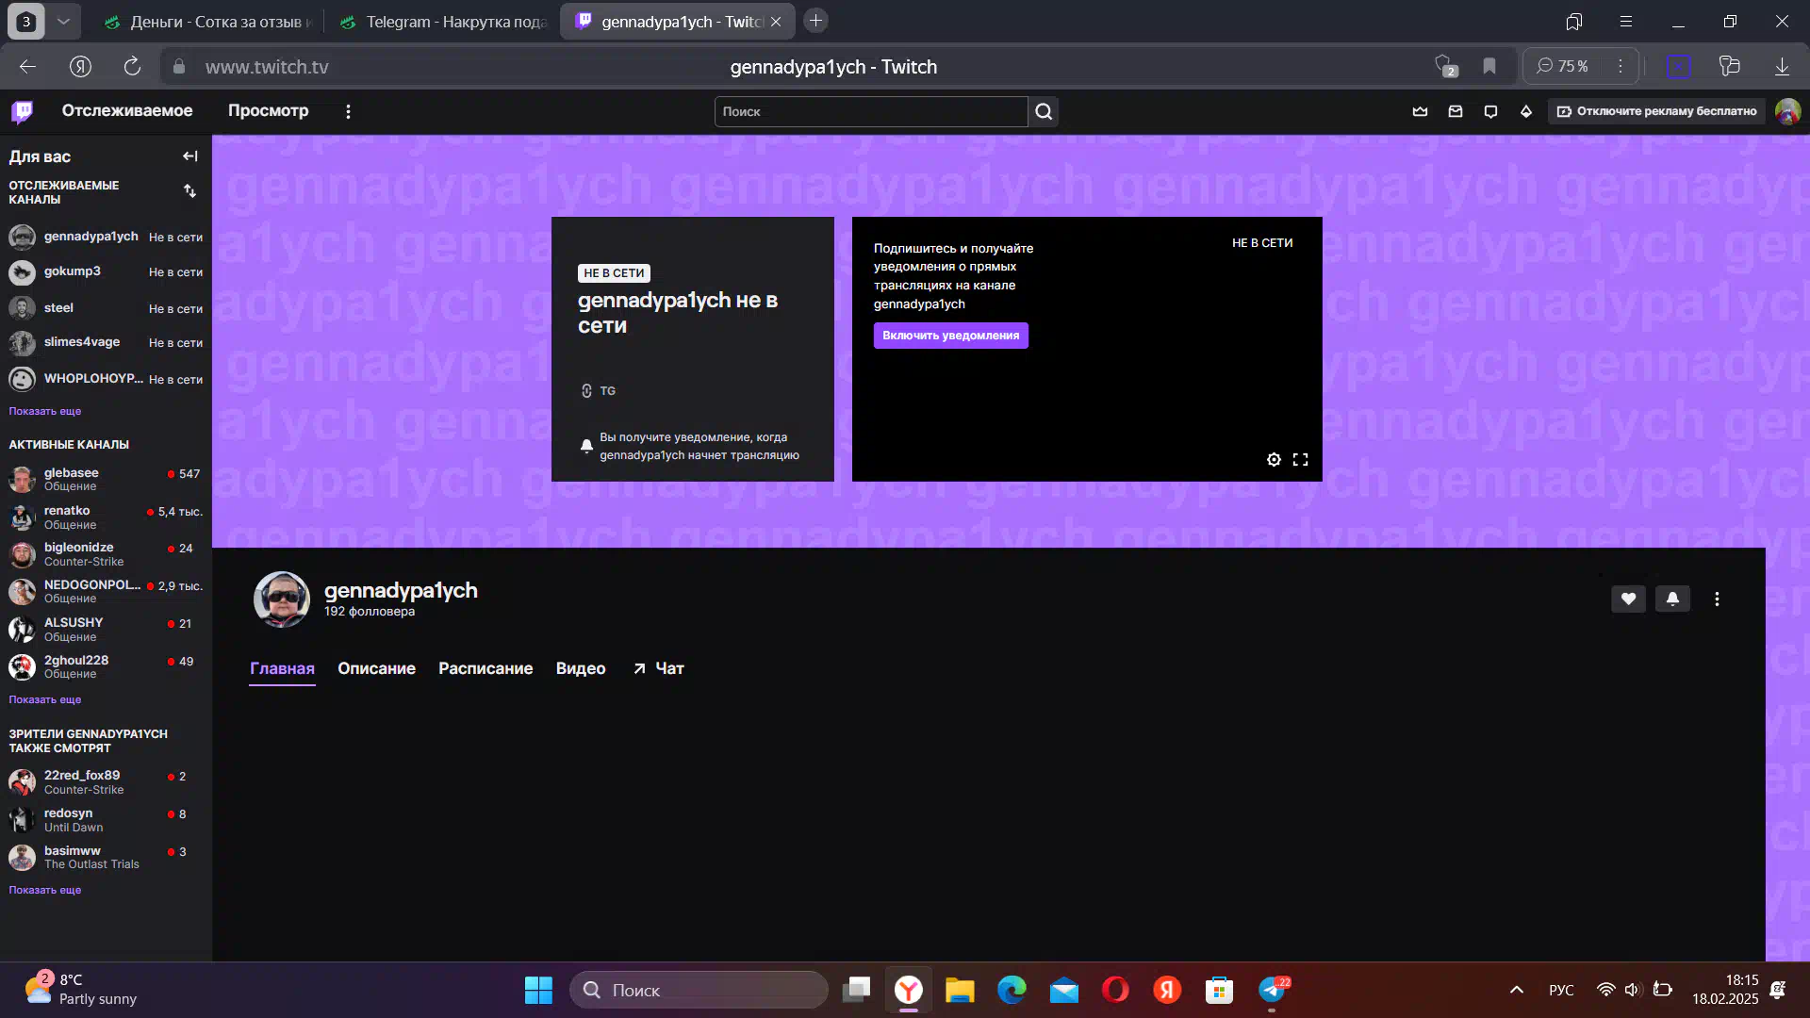Toggle follow heart button for gennadypa1ych
The image size is (1810, 1018).
click(1628, 599)
